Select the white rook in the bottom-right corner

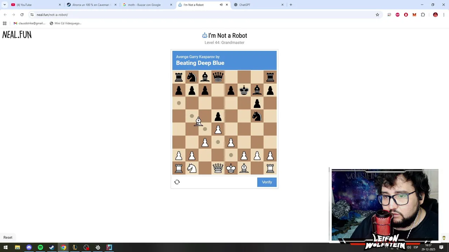pos(270,168)
